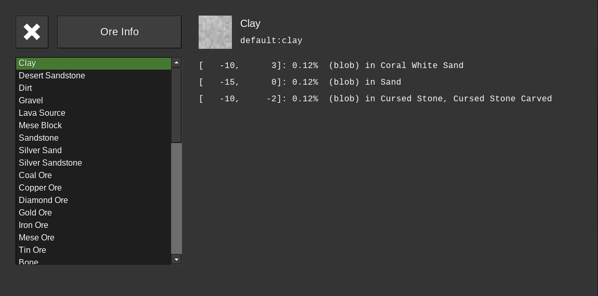Select Lava Source entry
Screen dimensions: 598x296
(42, 113)
